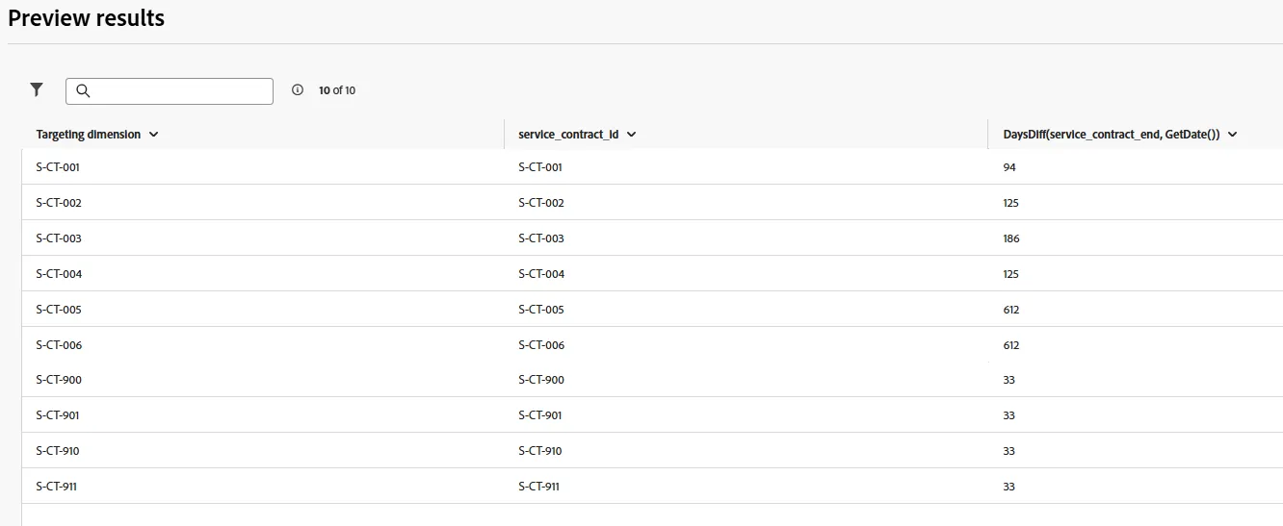Viewport: 1283px width, 526px height.
Task: Expand the Targeting dimension column chevron
Action: coord(154,135)
